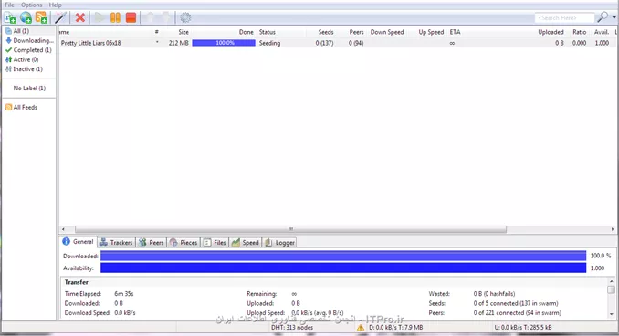619x336 pixels.
Task: Select the Completed (1) category
Action: tap(28, 50)
